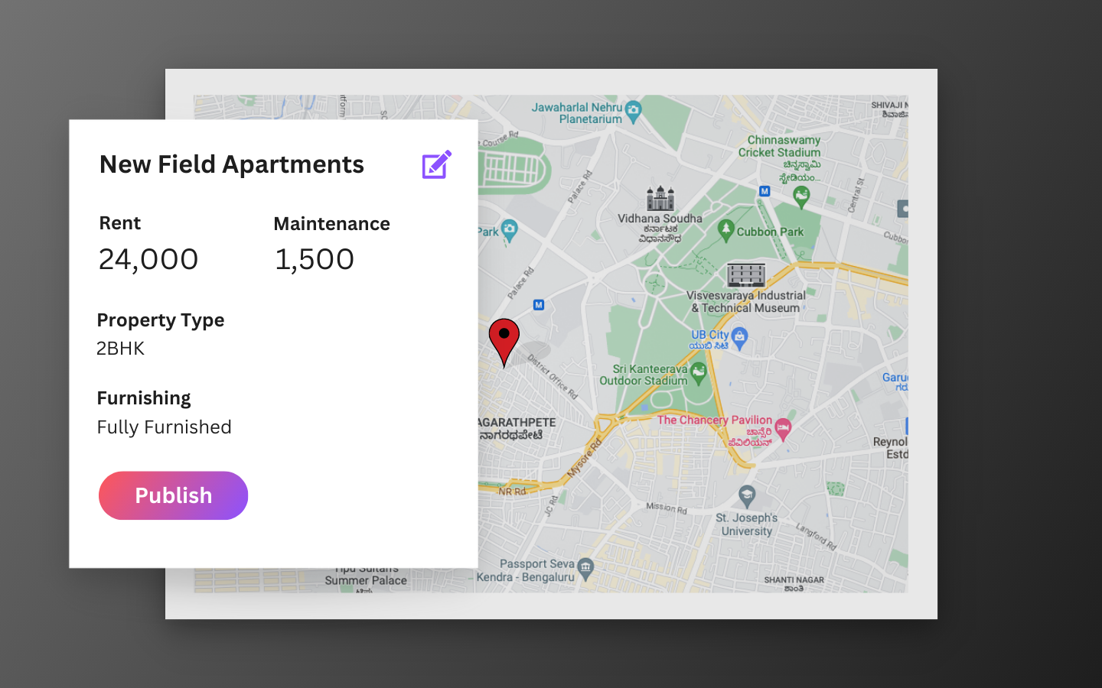1102x688 pixels.
Task: Click The Chancery Pavilion hotel marker
Action: (x=782, y=429)
